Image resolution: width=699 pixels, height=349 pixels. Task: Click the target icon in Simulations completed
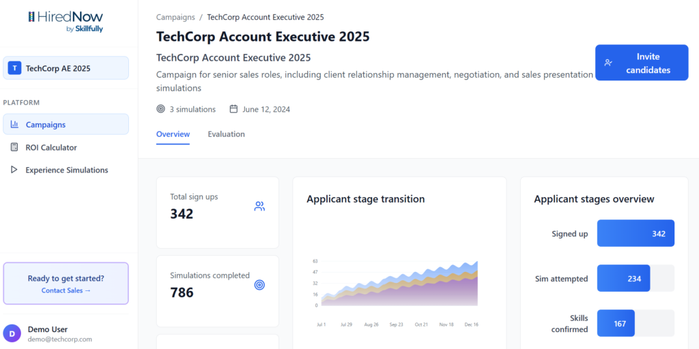259,285
